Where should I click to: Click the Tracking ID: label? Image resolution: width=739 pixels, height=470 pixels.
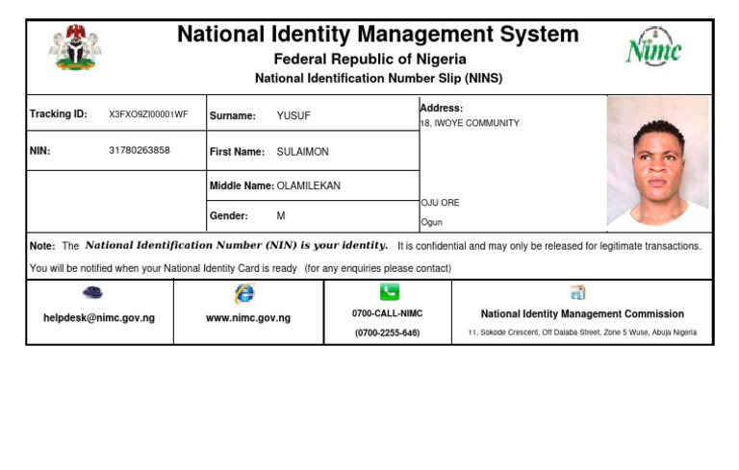click(59, 114)
